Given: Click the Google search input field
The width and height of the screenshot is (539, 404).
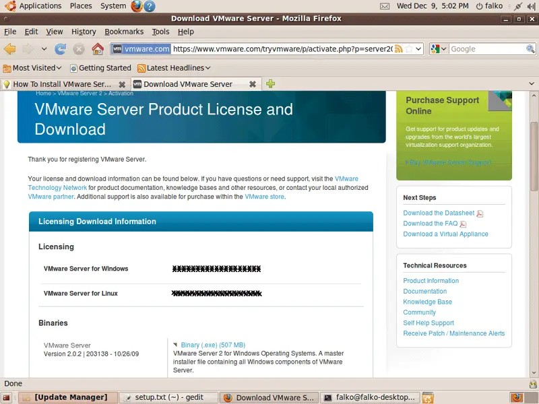Looking at the screenshot, I should [x=487, y=48].
